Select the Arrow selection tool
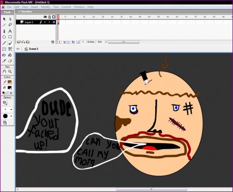Viewport: 233px width, 192px height. pyautogui.click(x=5, y=19)
